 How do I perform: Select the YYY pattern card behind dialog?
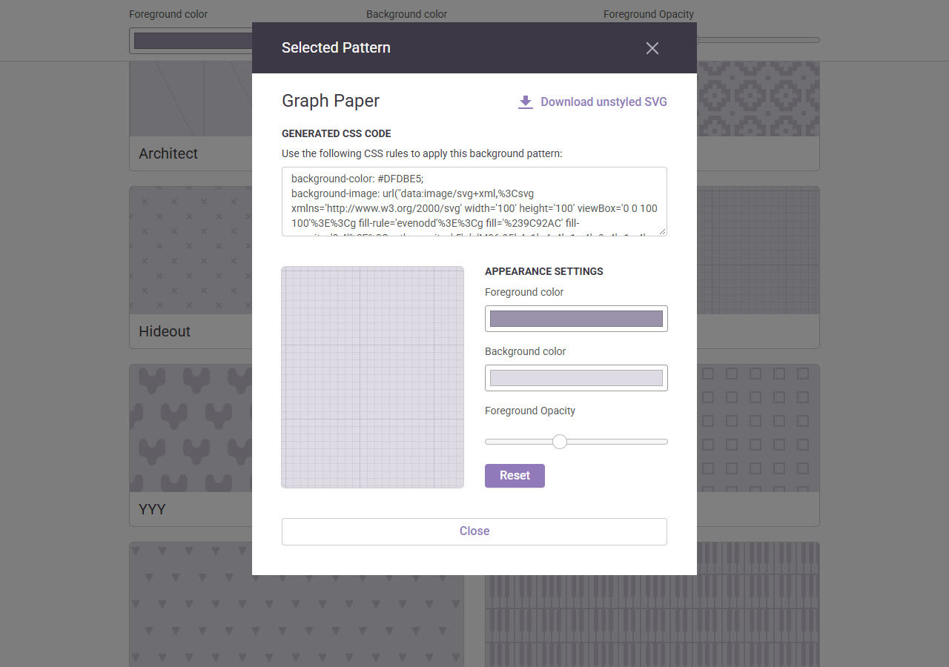[191, 445]
